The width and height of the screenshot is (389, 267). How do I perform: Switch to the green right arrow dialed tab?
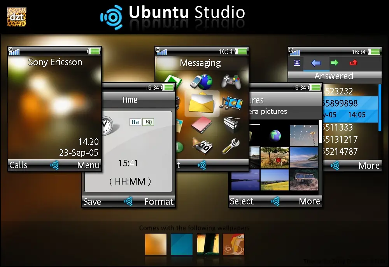click(x=335, y=63)
